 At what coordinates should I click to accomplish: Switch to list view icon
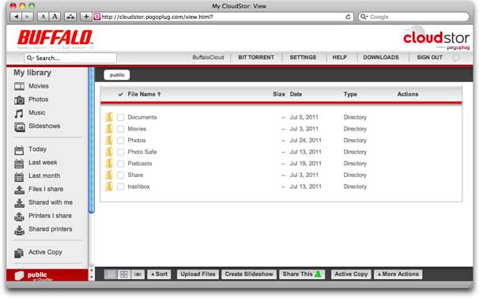click(x=111, y=274)
